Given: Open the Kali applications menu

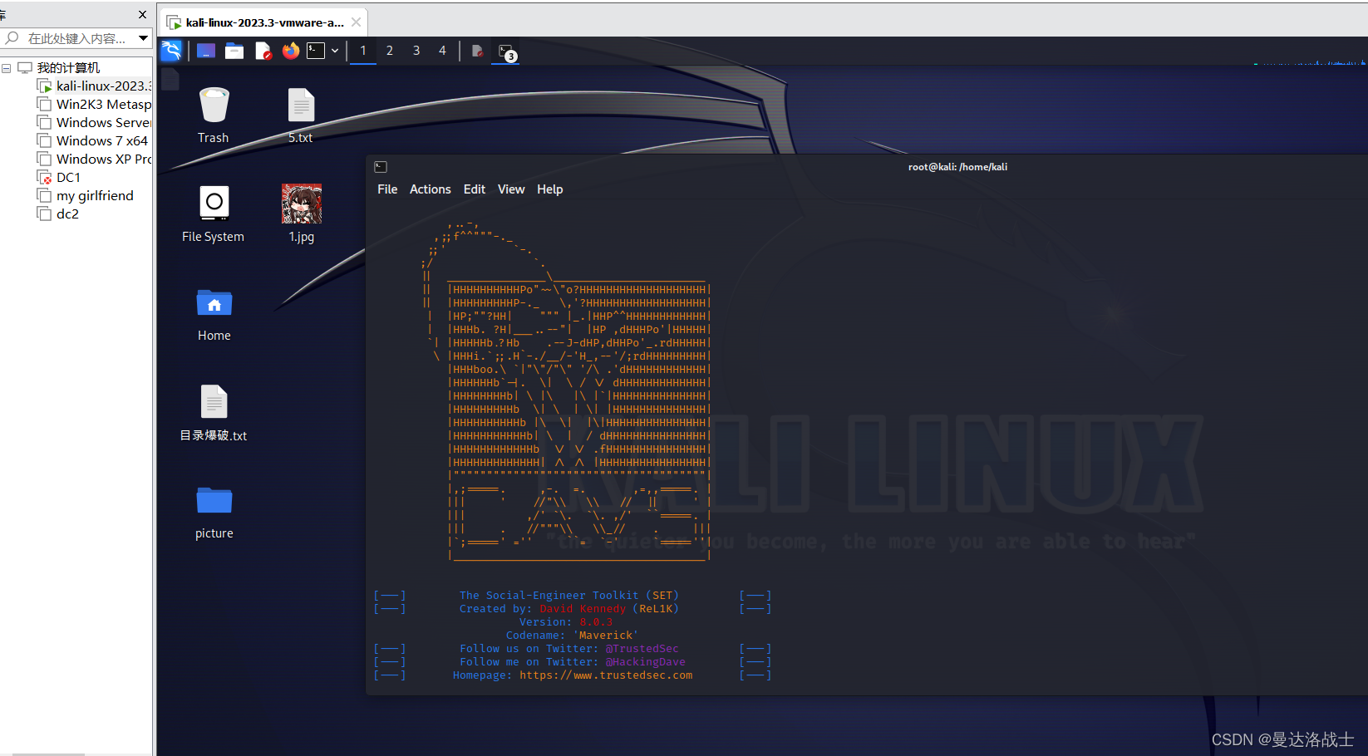Looking at the screenshot, I should pyautogui.click(x=171, y=51).
